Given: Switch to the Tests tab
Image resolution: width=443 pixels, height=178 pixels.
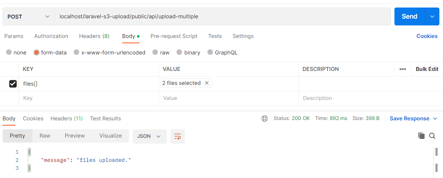Looking at the screenshot, I should [215, 36].
